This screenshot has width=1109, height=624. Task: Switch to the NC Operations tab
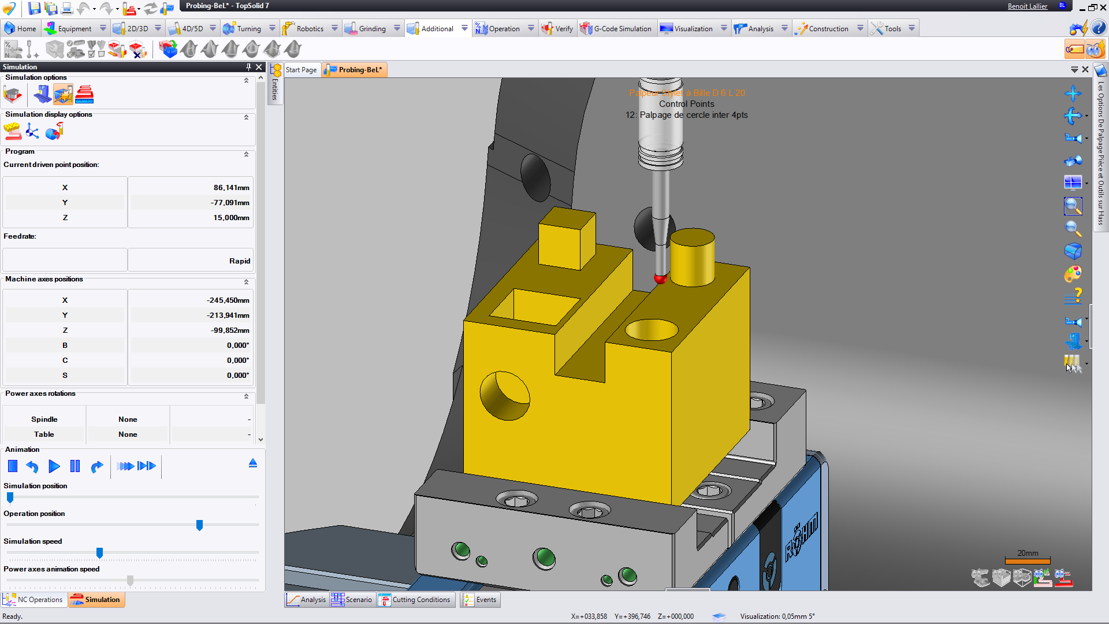pyautogui.click(x=34, y=600)
